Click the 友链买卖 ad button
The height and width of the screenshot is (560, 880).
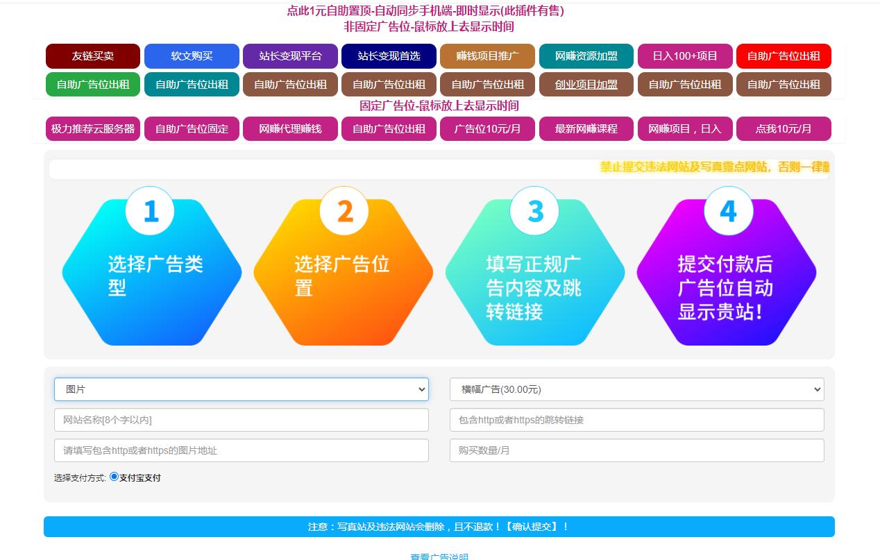pos(93,56)
